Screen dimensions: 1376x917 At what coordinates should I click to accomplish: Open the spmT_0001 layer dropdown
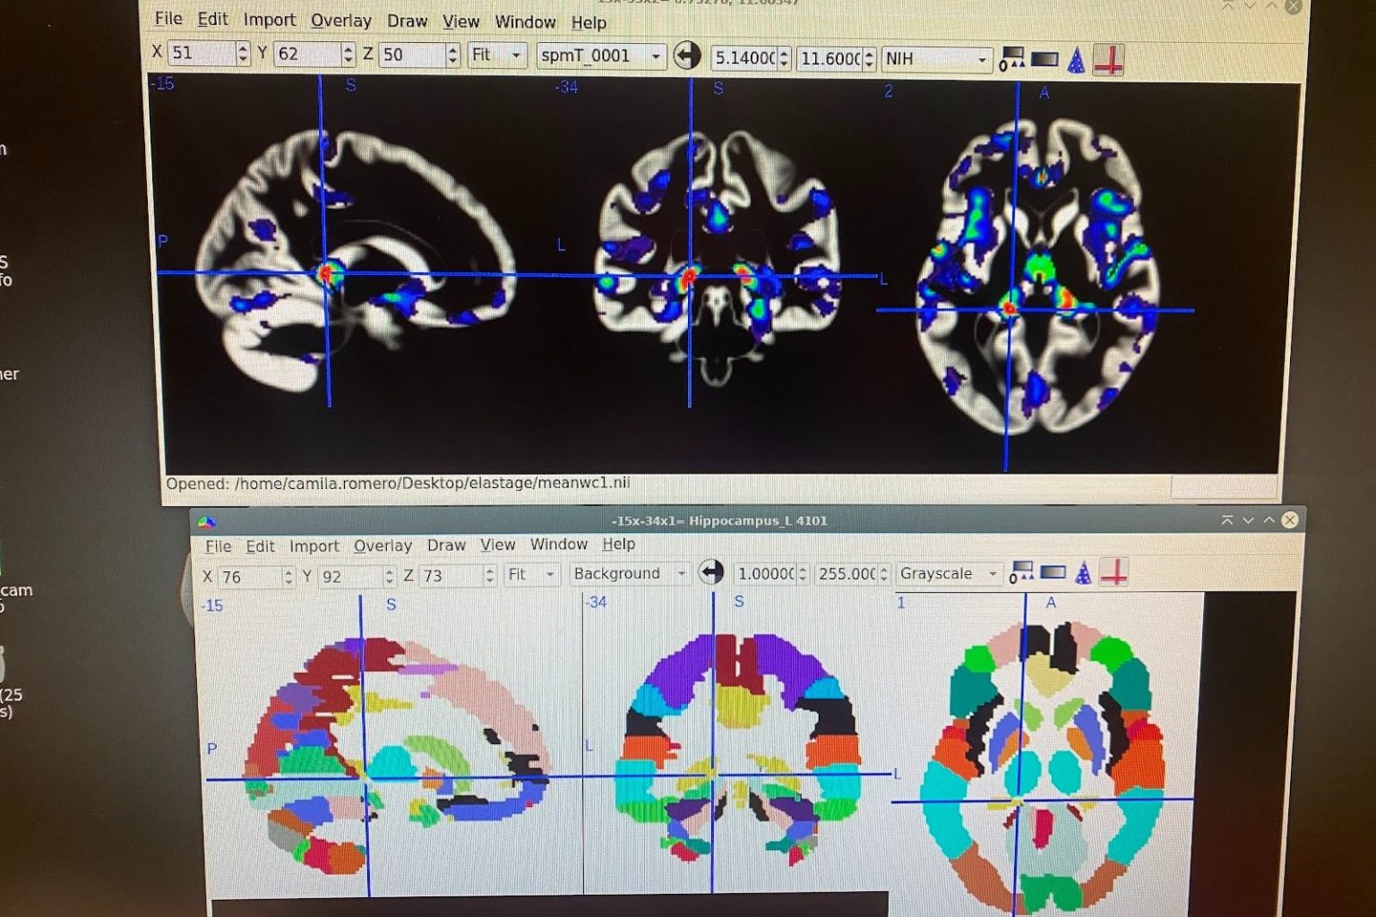point(600,56)
